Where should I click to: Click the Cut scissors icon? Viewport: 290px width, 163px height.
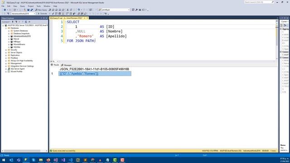[68, 10]
